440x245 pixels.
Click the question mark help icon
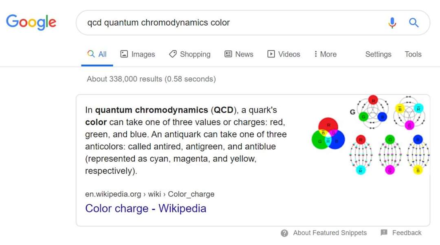coord(284,233)
